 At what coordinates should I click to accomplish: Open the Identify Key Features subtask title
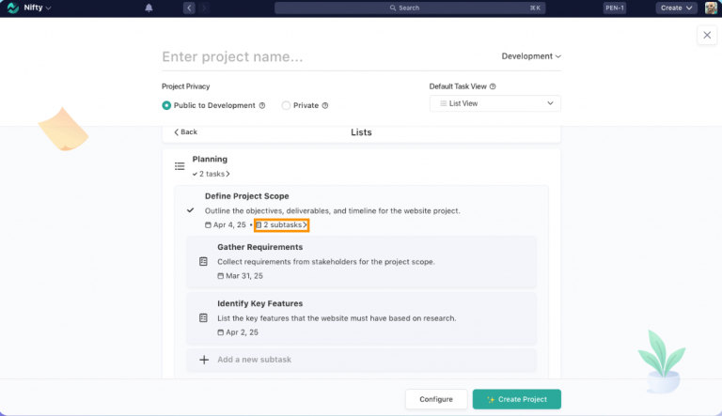coord(259,303)
